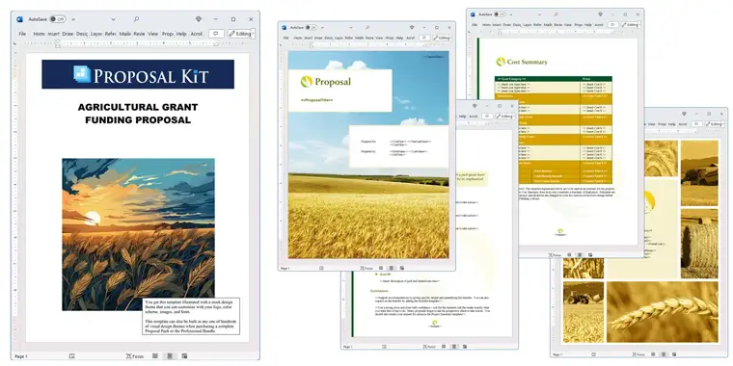Select the tractor photo in the collage window
The width and height of the screenshot is (733, 366).
584,312
